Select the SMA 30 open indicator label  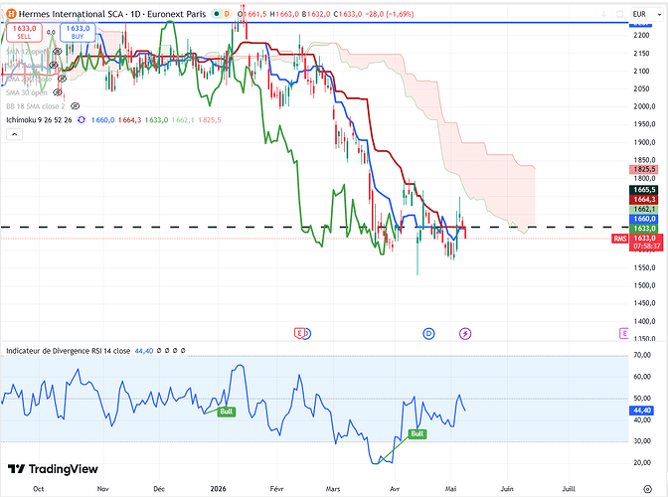click(x=27, y=92)
